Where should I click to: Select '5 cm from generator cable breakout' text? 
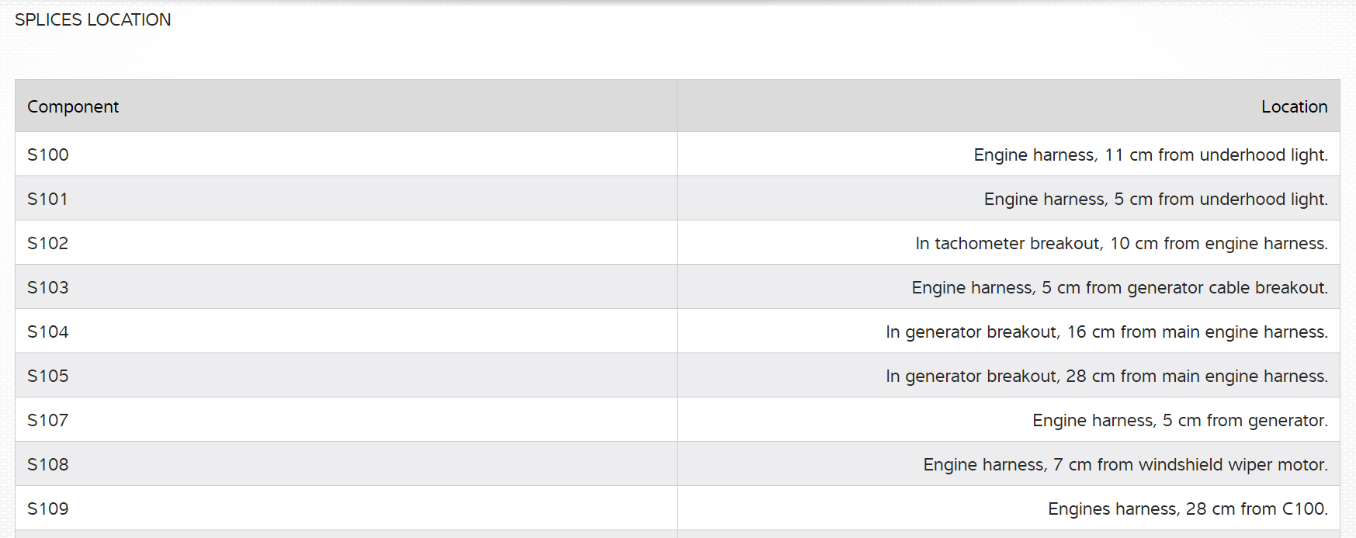pos(1184,287)
